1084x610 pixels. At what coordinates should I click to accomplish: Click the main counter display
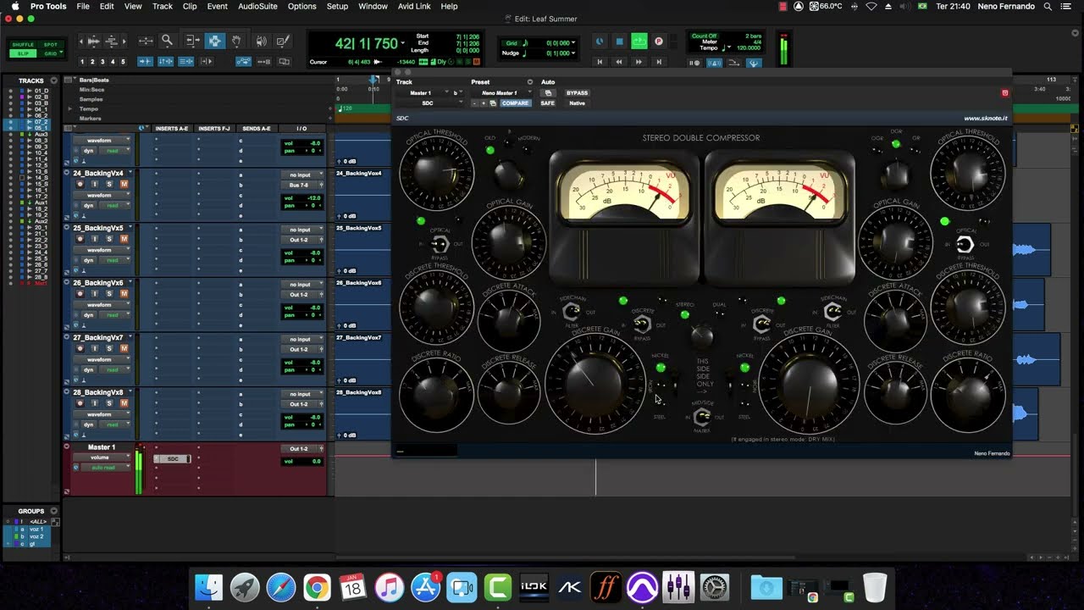[x=366, y=44]
